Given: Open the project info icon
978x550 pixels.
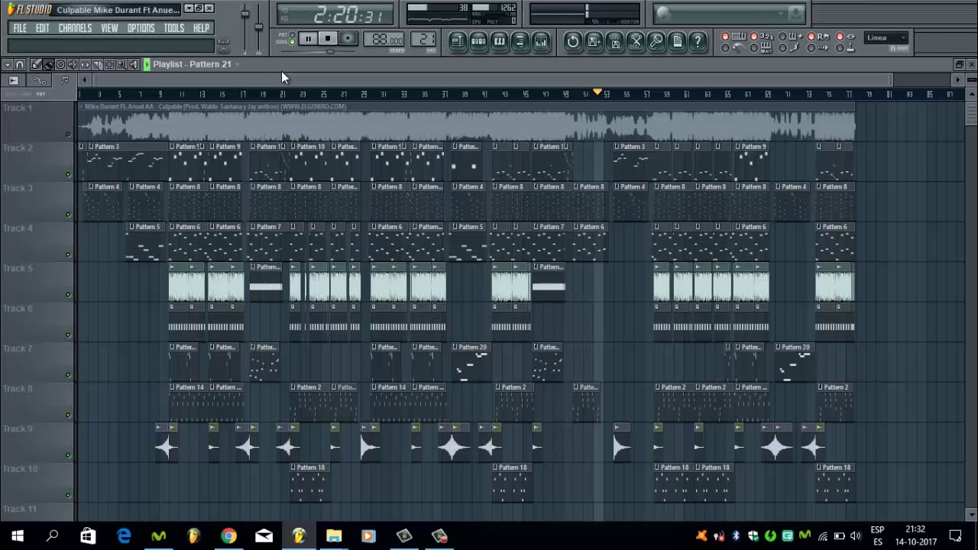Looking at the screenshot, I should 677,41.
